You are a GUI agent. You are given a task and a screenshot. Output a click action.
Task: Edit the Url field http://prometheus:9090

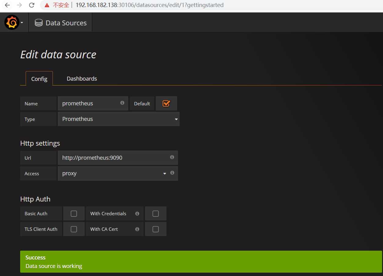[118, 158]
